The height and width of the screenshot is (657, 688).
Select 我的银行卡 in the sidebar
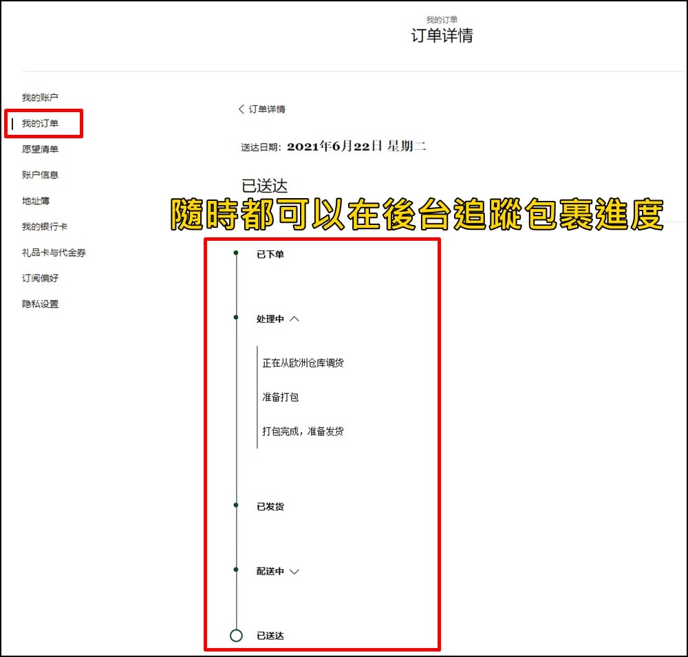45,227
